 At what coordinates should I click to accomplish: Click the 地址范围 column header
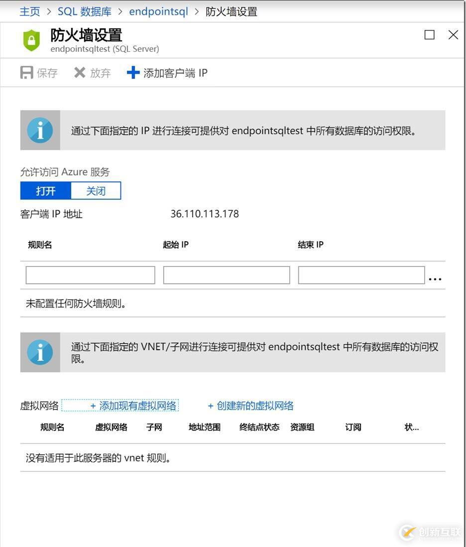pyautogui.click(x=205, y=427)
